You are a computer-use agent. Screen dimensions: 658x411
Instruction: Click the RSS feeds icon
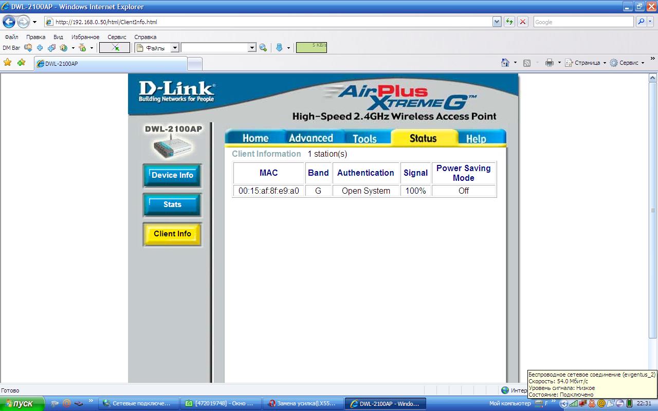(527, 63)
